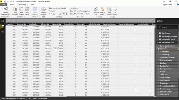Select CurrencyKey field
179x100 pixels.
tap(167, 52)
